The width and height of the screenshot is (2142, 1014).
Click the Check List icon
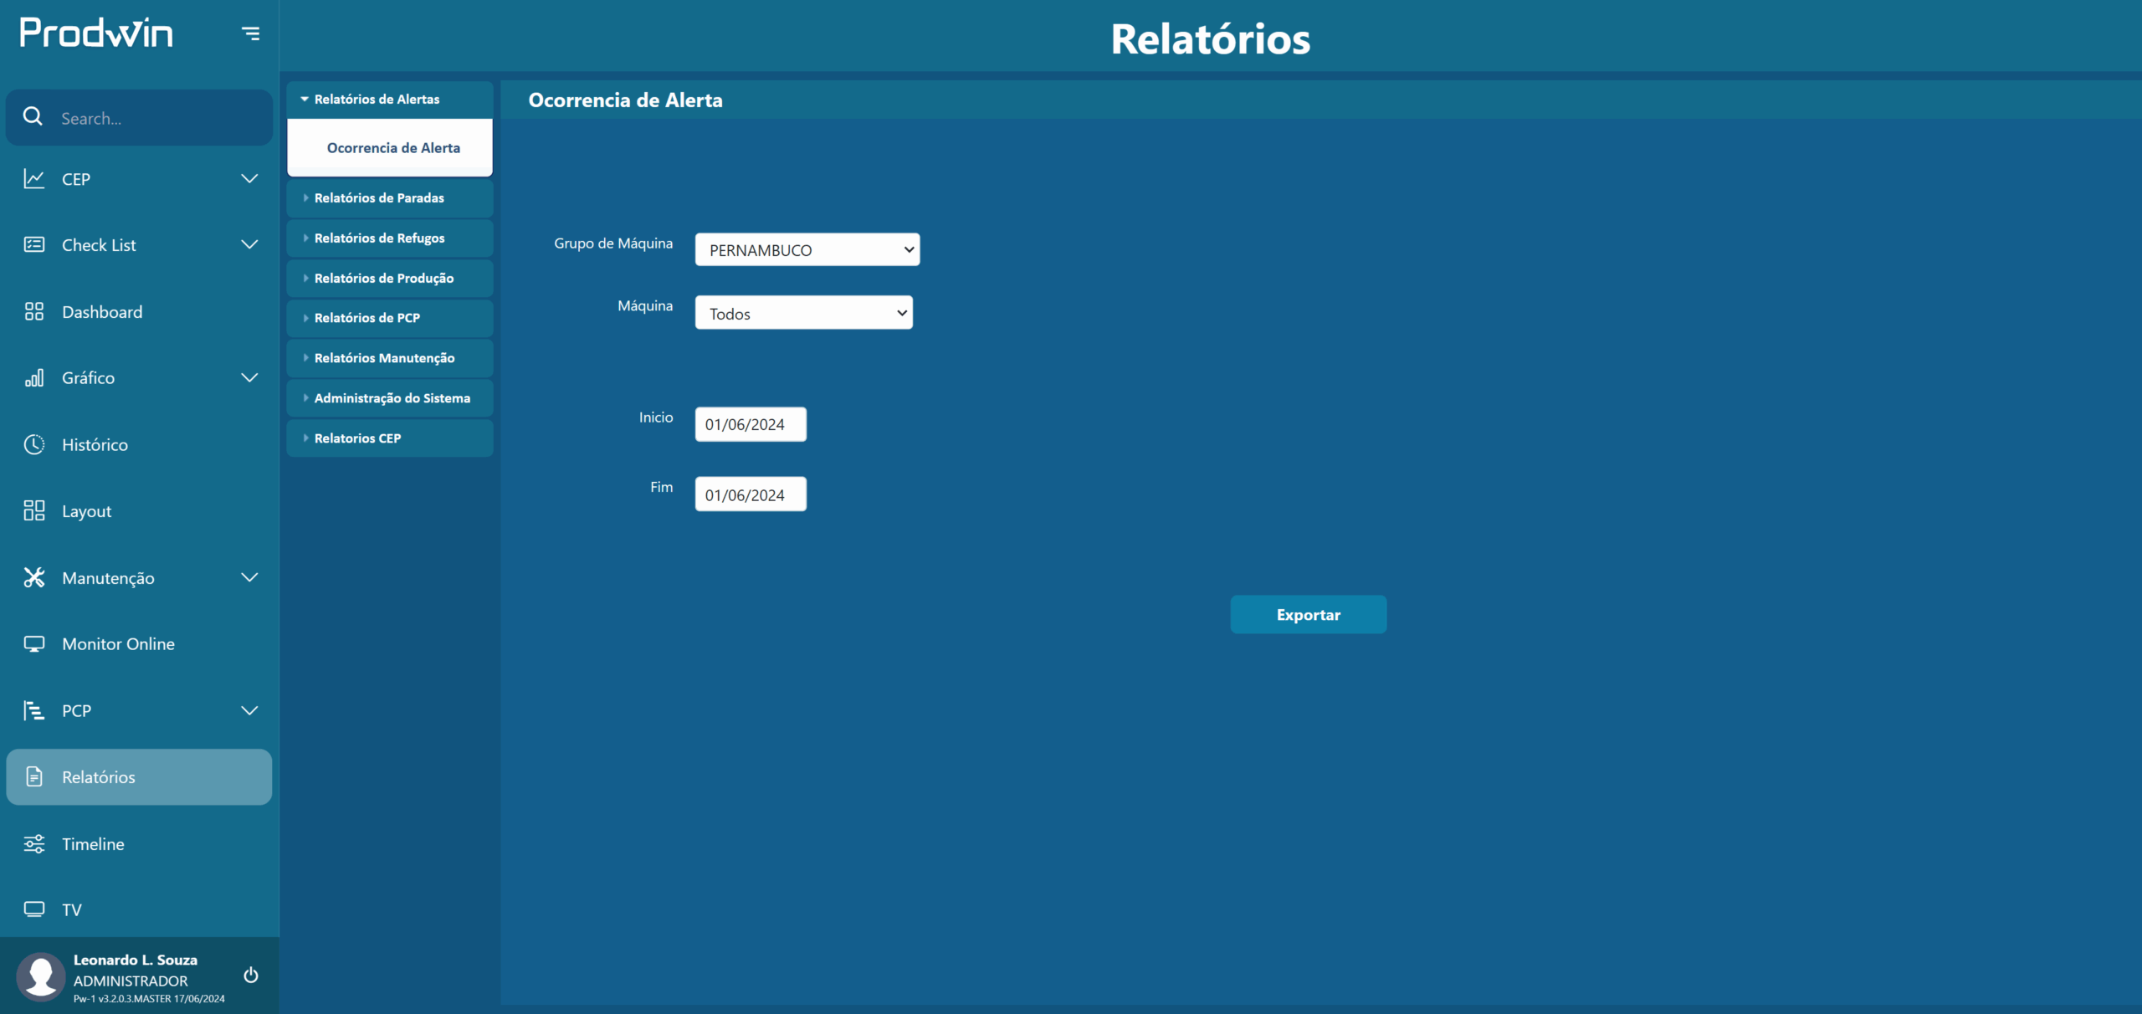[33, 244]
